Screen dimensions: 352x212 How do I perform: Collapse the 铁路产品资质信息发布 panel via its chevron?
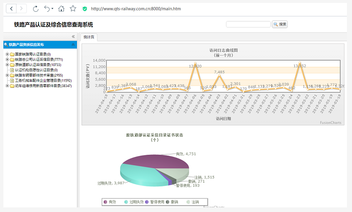coord(73,45)
